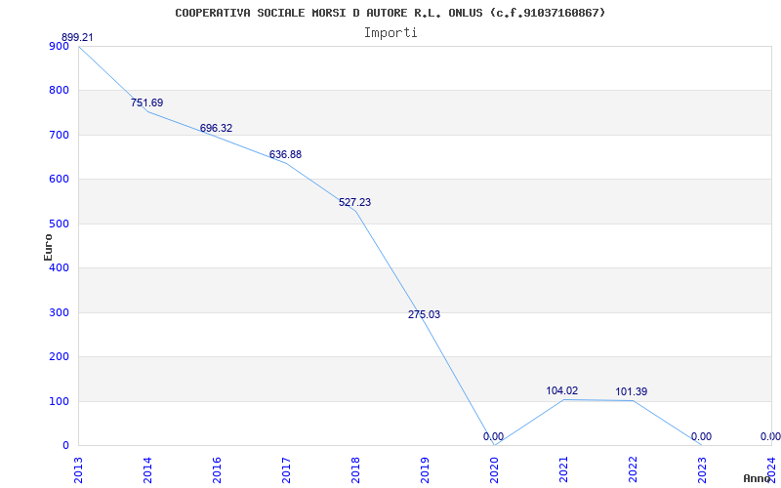Click the 600 y-axis tick label
Image resolution: width=781 pixels, height=488 pixels.
[x=59, y=179]
